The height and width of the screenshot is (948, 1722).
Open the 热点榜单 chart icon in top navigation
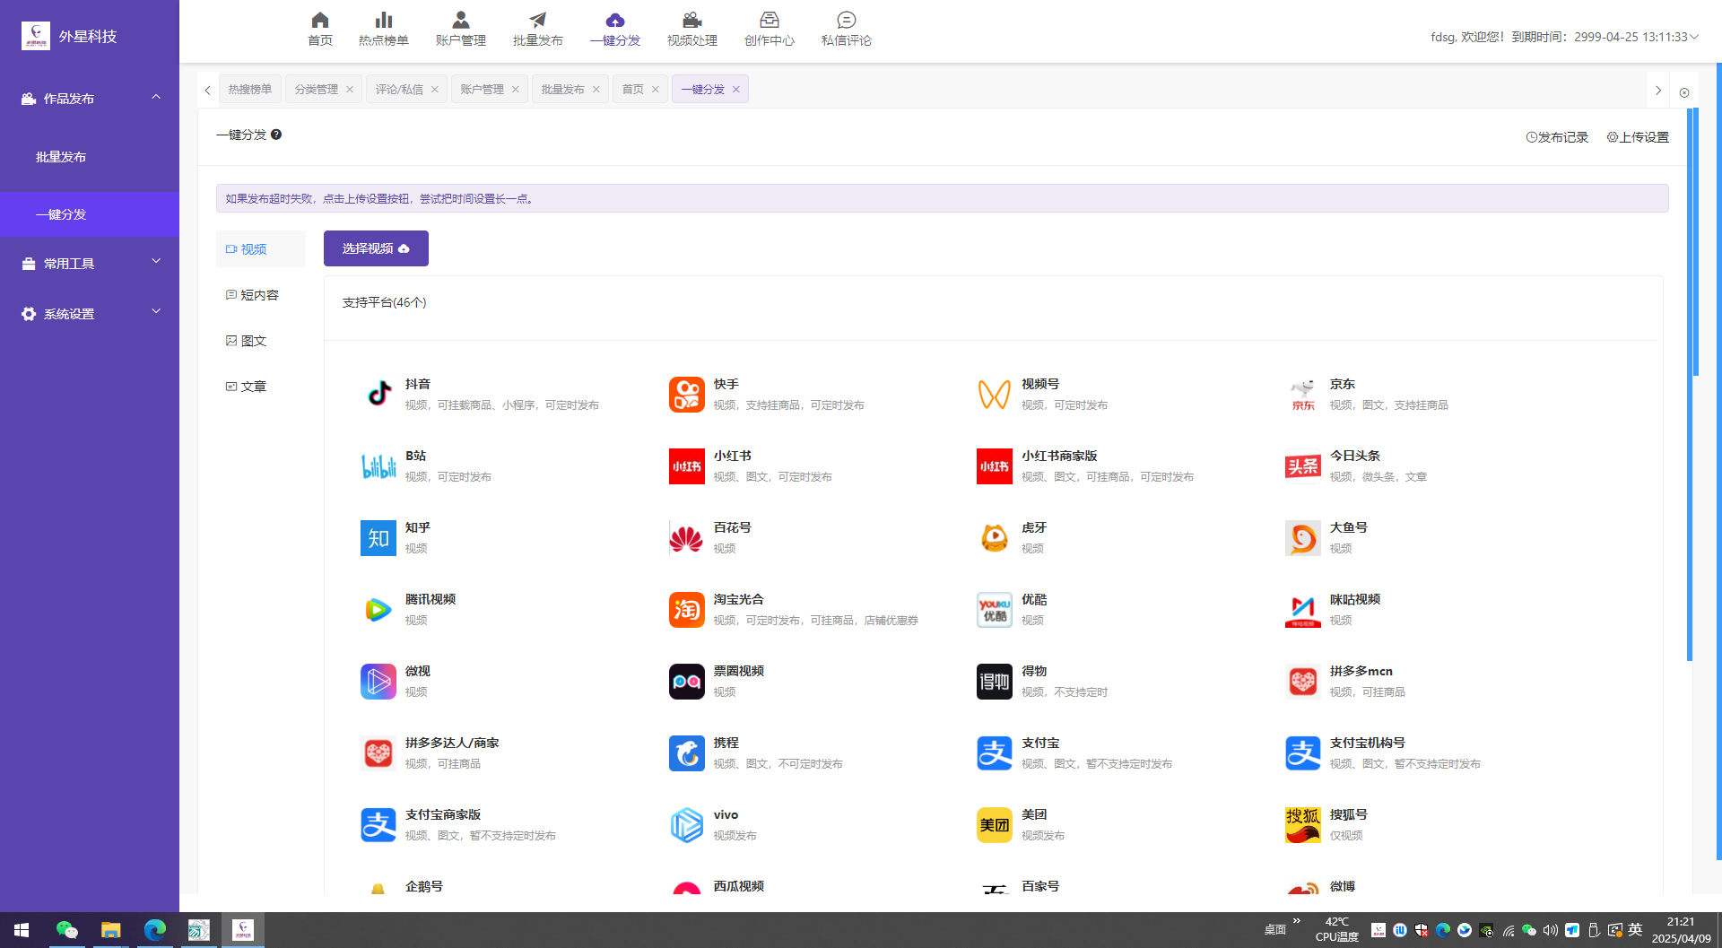[x=383, y=21]
